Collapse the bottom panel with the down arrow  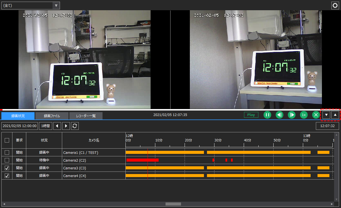coord(326,115)
